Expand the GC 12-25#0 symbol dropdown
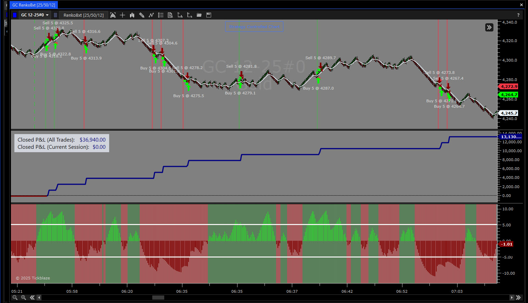The image size is (528, 303). pos(35,15)
